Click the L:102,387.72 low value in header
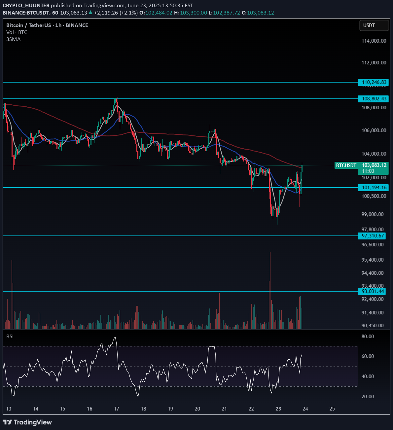 point(225,13)
